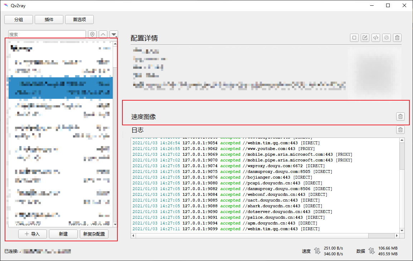The image size is (413, 261).
Task: Click the dotserver.douyucdn.cn:443 log line
Action: pyautogui.click(x=232, y=212)
